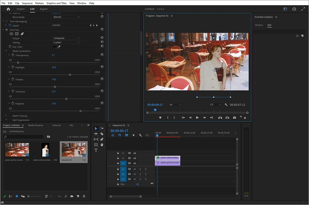
Task: Collapse Matte Generation section
Action: tap(6, 51)
